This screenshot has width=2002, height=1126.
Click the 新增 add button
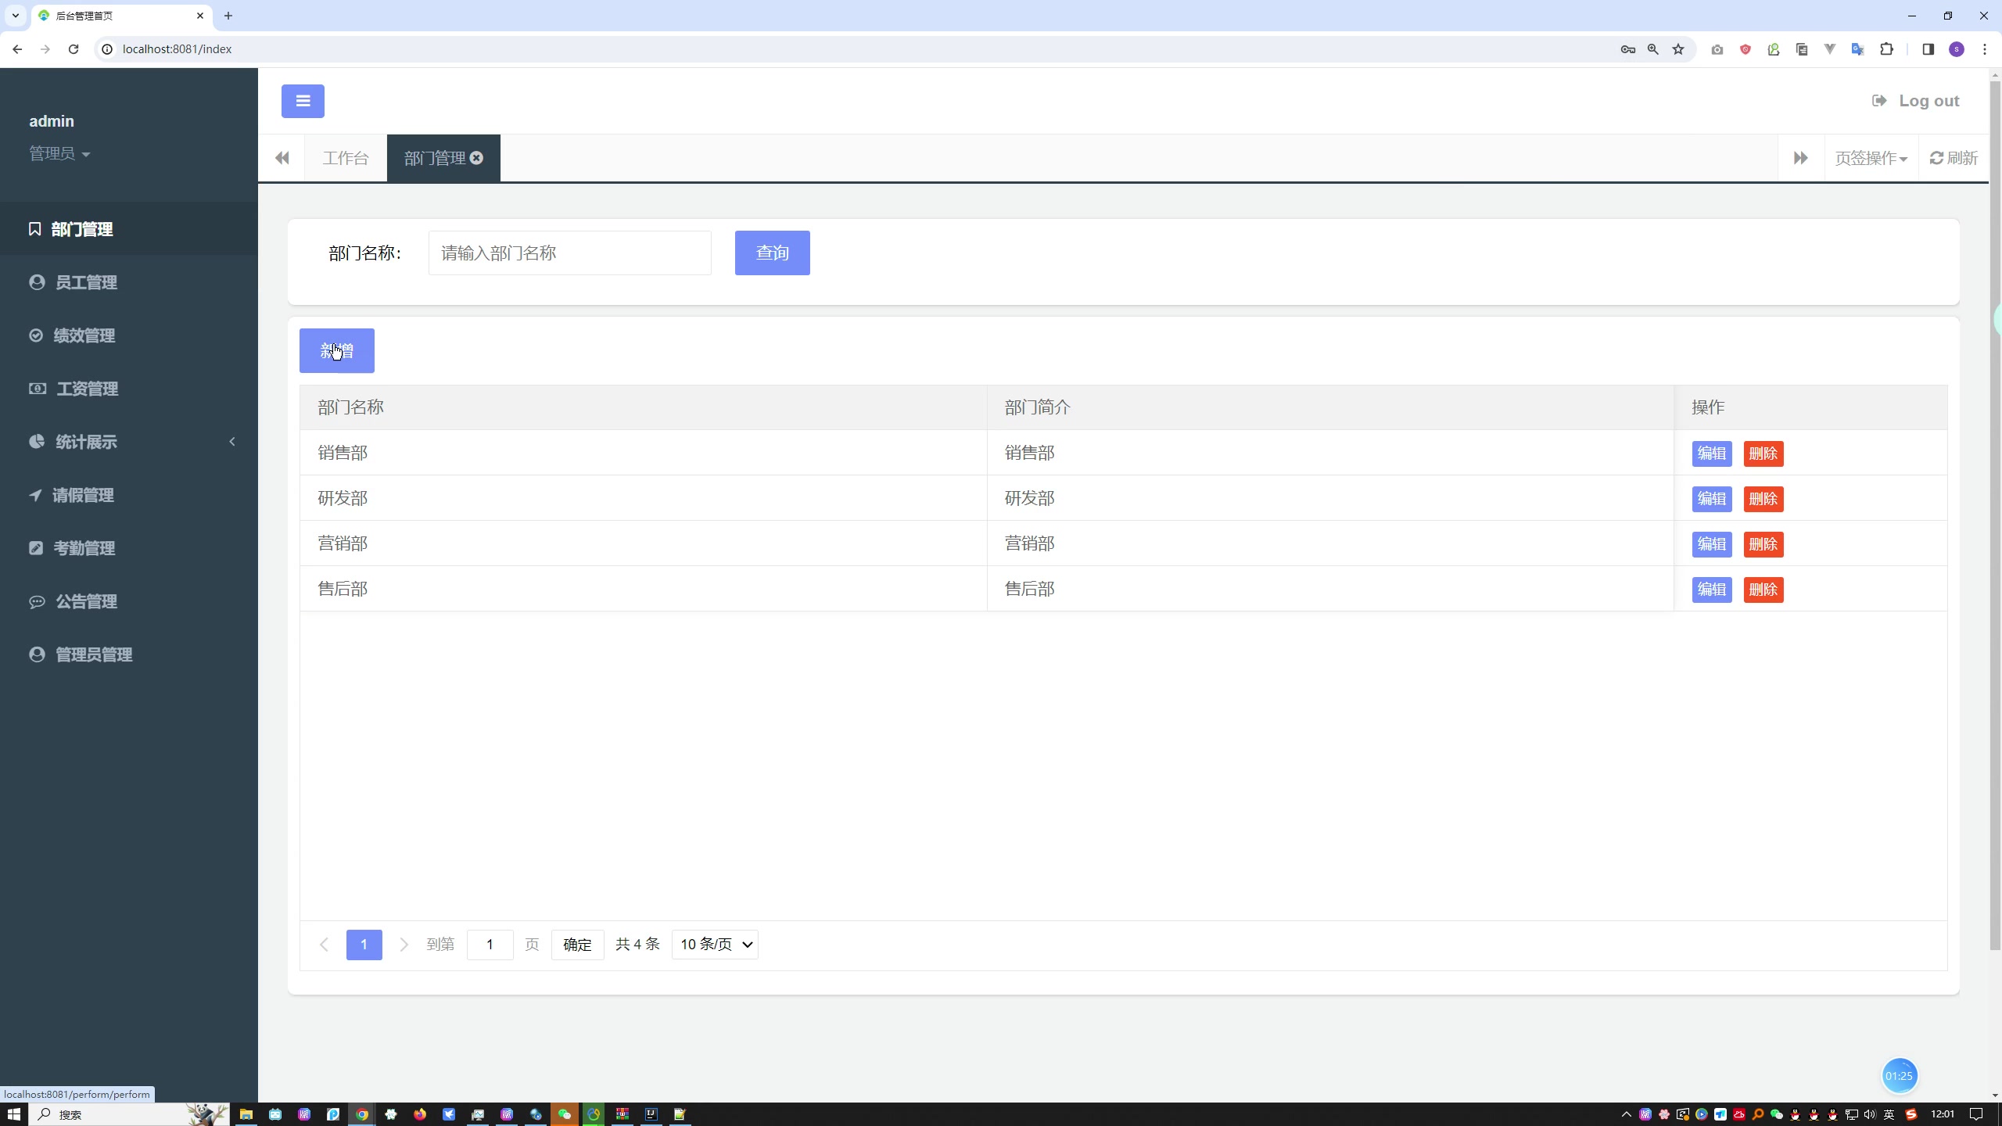pos(337,350)
